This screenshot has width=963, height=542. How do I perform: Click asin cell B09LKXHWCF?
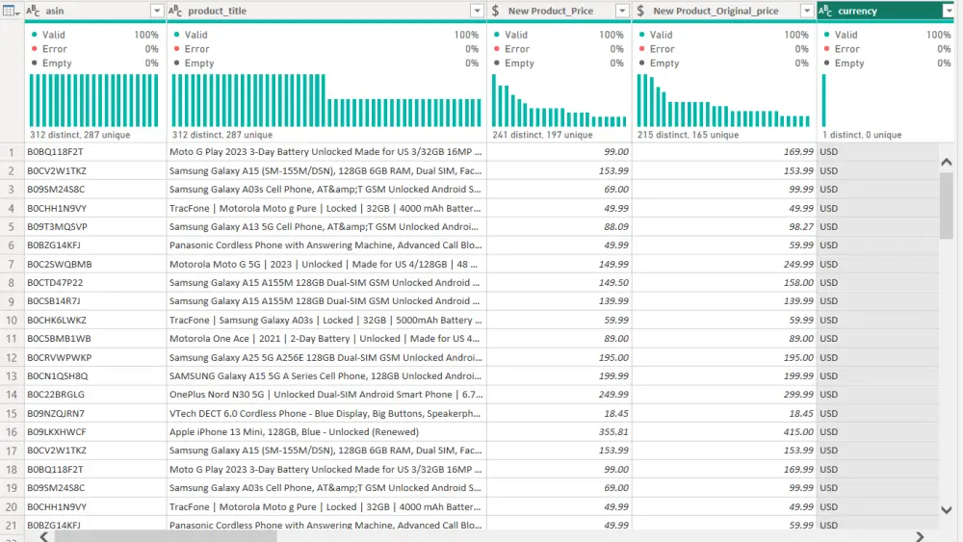(95, 431)
